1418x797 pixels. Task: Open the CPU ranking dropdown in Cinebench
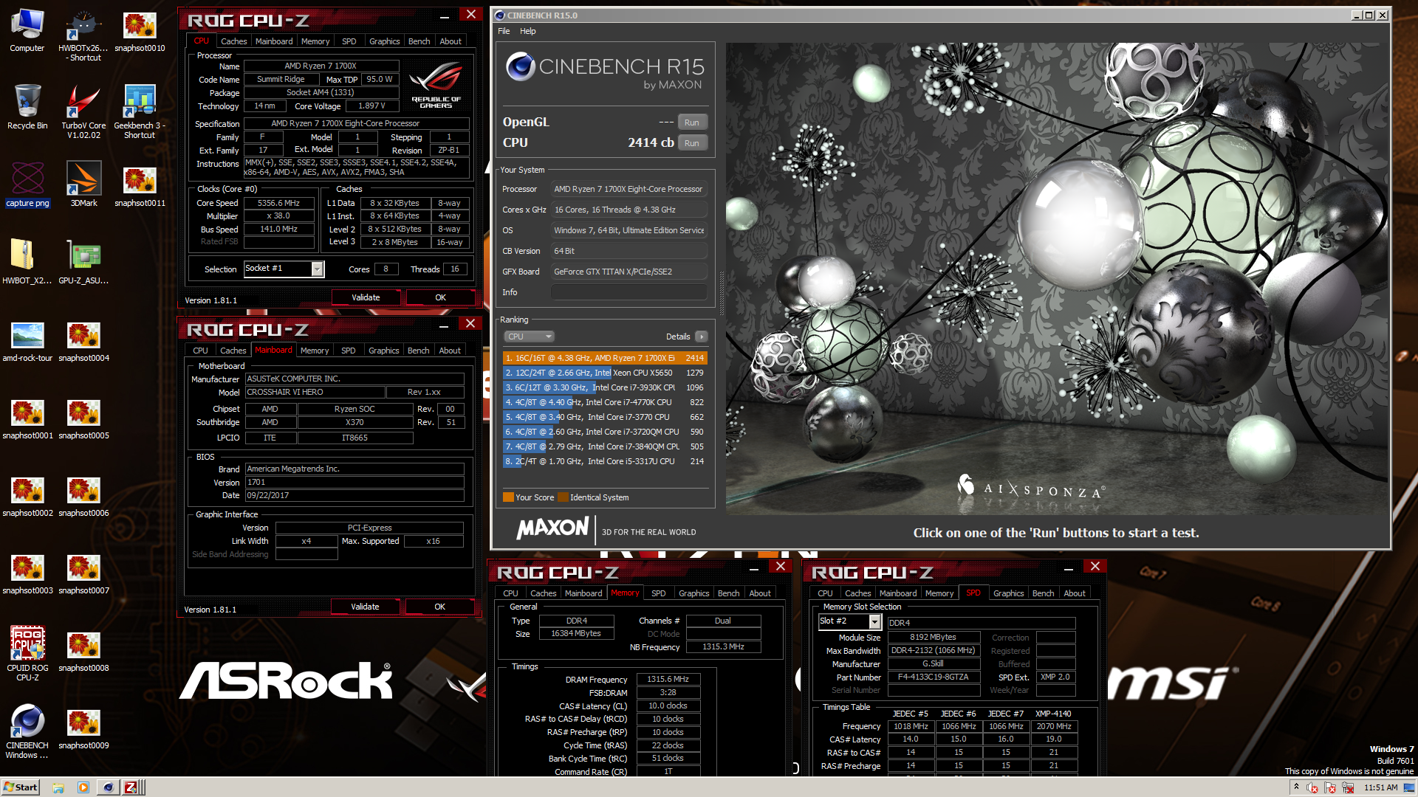coord(529,337)
